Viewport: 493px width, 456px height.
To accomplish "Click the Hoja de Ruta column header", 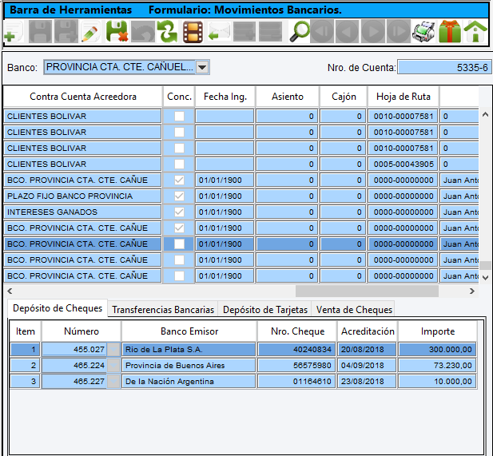I will pos(404,97).
